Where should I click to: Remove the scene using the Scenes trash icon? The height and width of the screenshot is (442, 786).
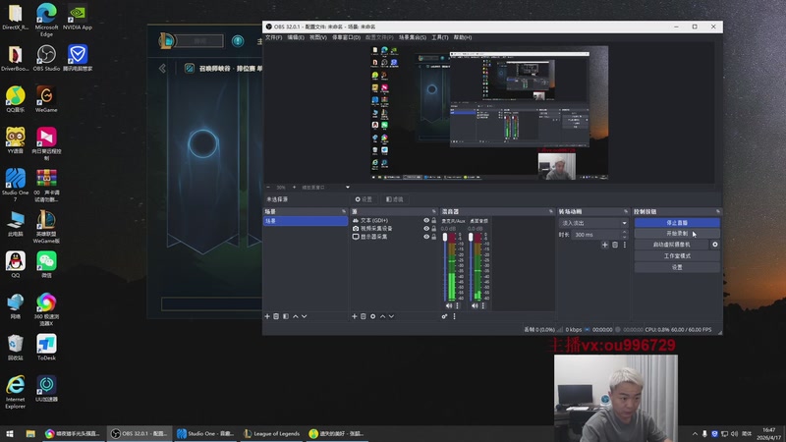(x=276, y=316)
